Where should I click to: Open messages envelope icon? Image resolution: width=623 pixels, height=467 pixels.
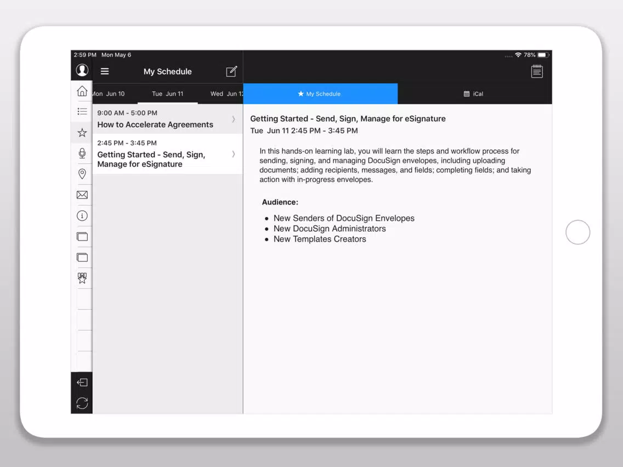point(82,195)
